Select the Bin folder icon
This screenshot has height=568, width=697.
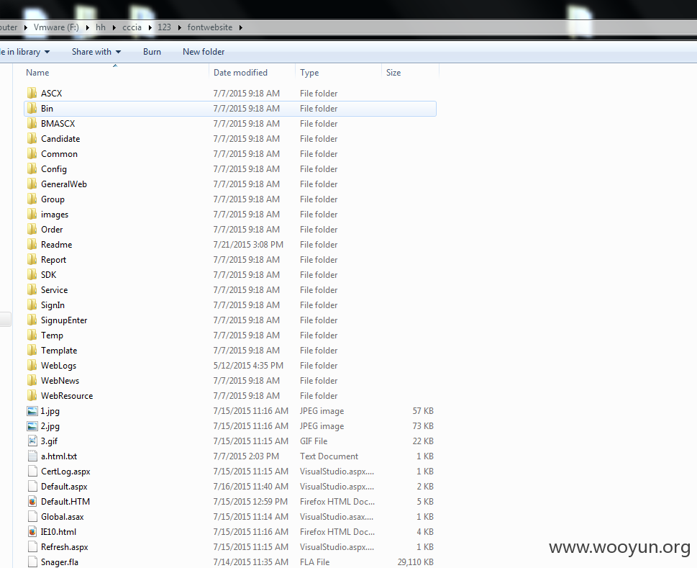32,108
